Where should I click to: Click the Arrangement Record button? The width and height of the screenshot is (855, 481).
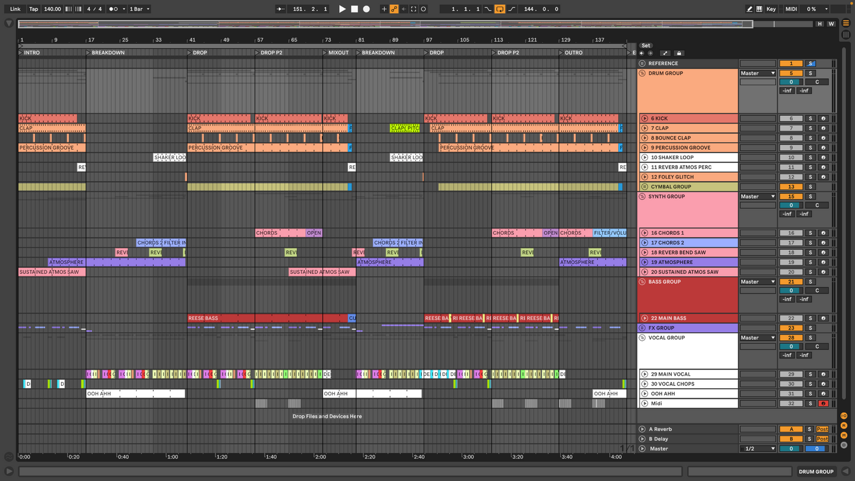[366, 9]
